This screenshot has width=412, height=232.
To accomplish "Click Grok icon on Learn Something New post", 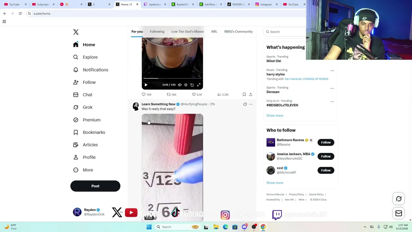I will 245,104.
